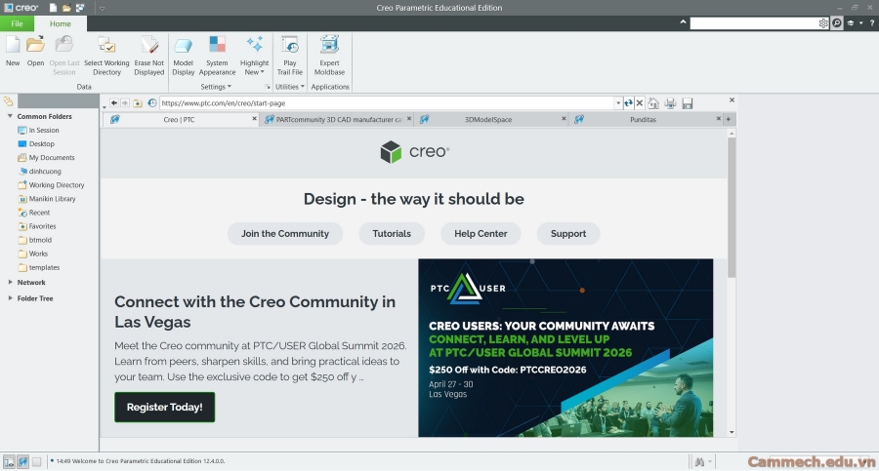Click the PTC/USER summit banner image
The image size is (879, 471).
point(565,348)
